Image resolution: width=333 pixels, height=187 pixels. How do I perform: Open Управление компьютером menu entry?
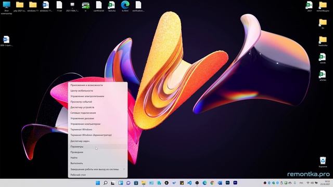pyautogui.click(x=98, y=124)
